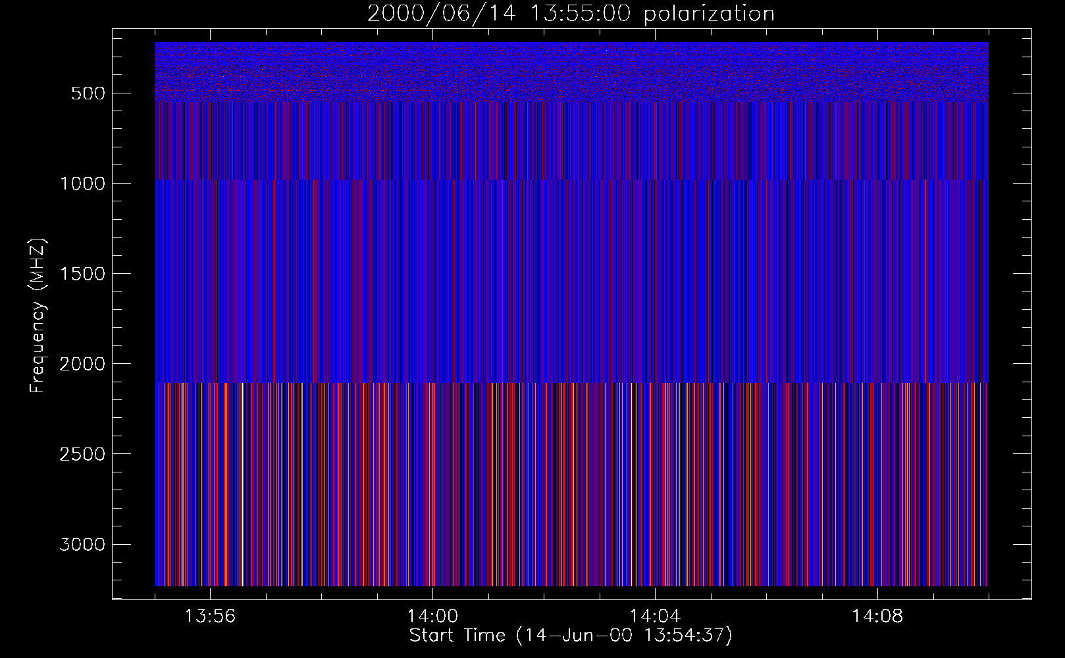The image size is (1065, 658).
Task: Click the 1000 frequency tick label
Action: pos(82,184)
